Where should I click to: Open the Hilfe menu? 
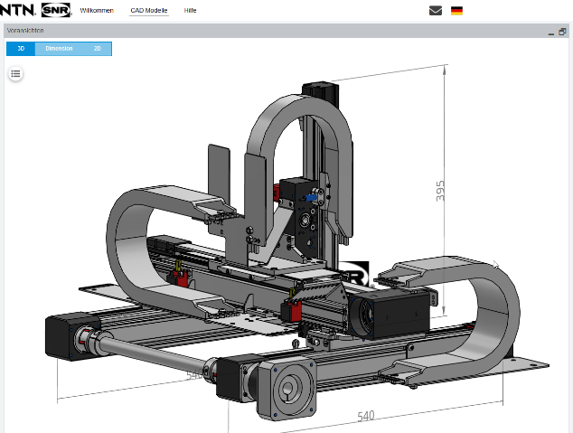(190, 11)
